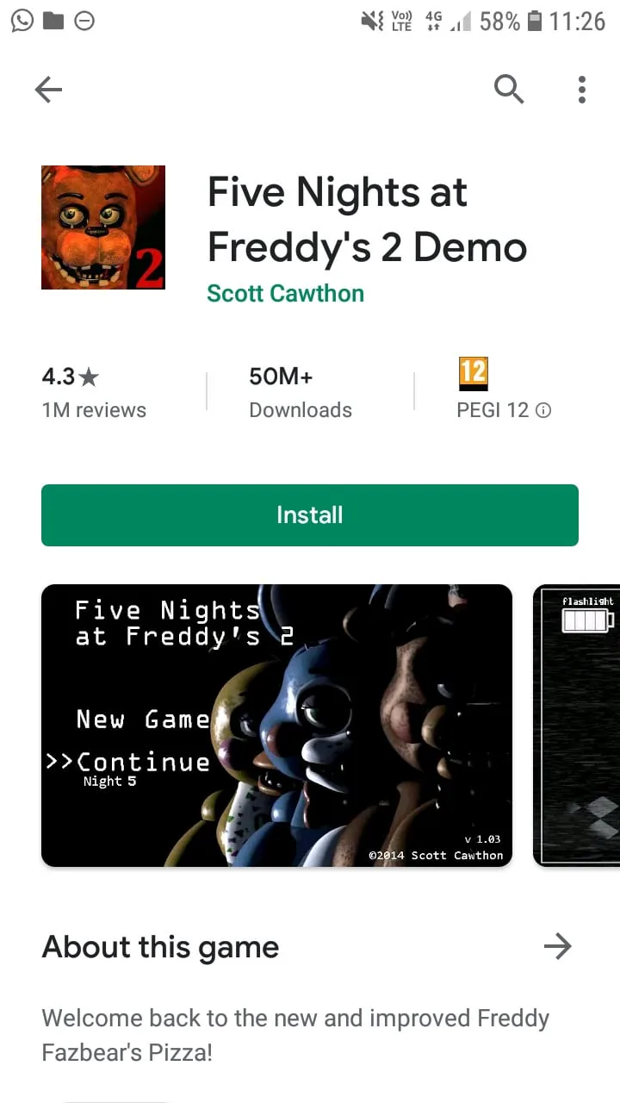Tap the battery icon in status bar
This screenshot has height=1103, width=620.
[x=535, y=21]
